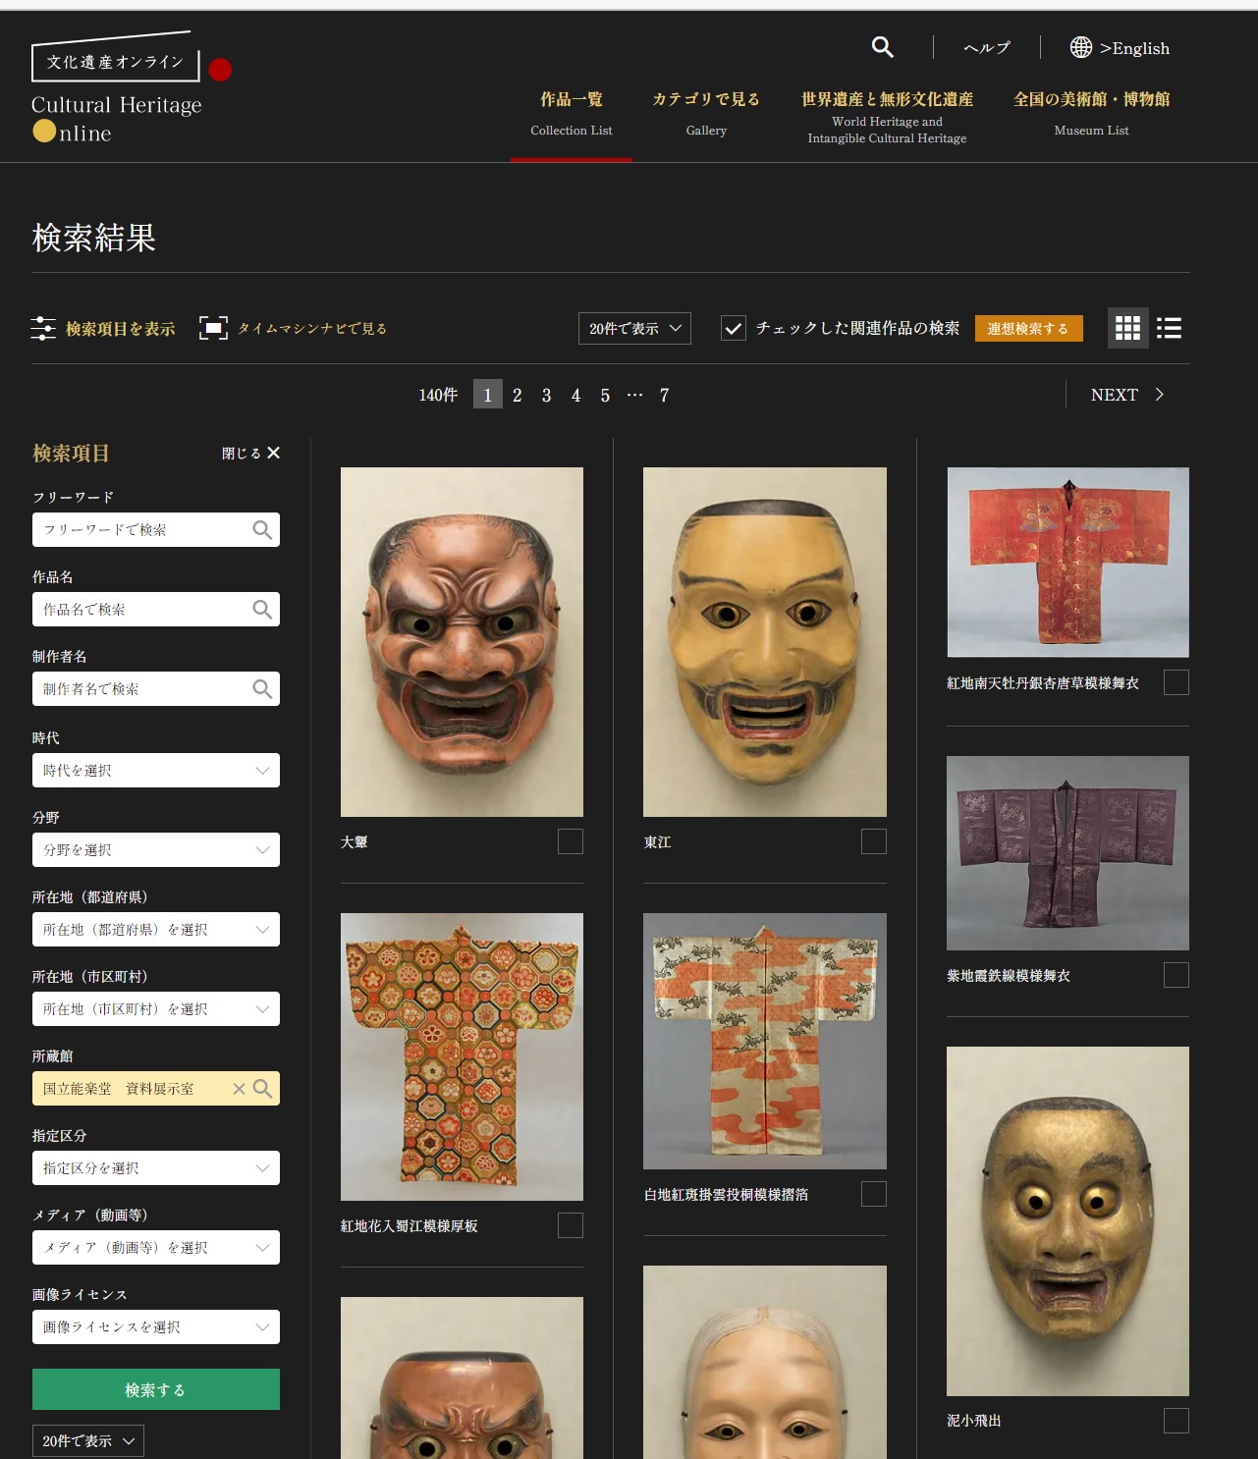Toggle the チェックした関連作品の検索 checkbox
Image resolution: width=1258 pixels, height=1459 pixels.
click(x=733, y=329)
